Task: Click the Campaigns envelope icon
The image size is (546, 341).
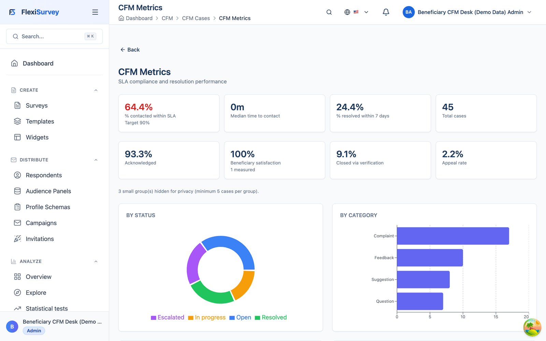Action: pos(17,223)
